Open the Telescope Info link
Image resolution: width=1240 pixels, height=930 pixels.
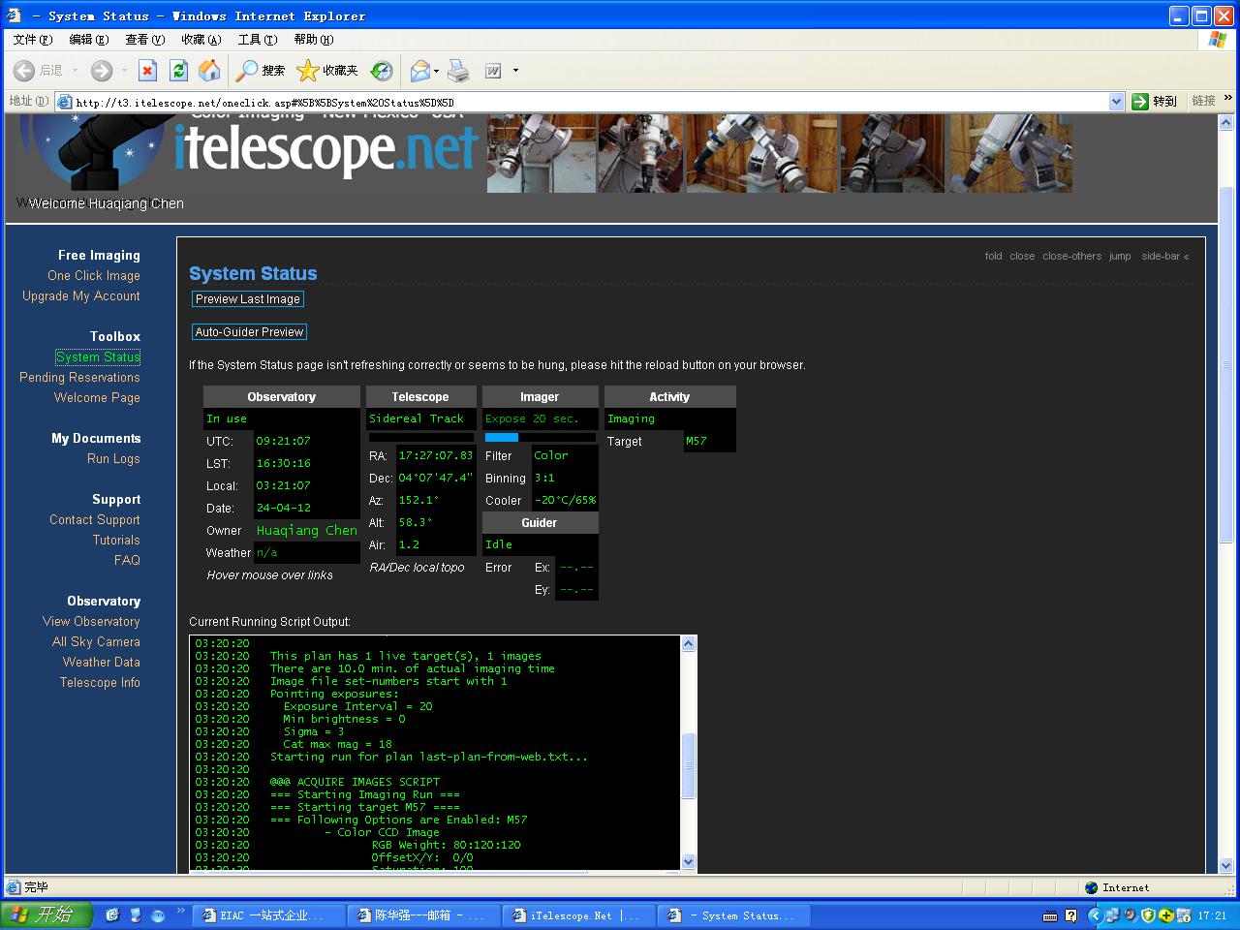coord(100,683)
